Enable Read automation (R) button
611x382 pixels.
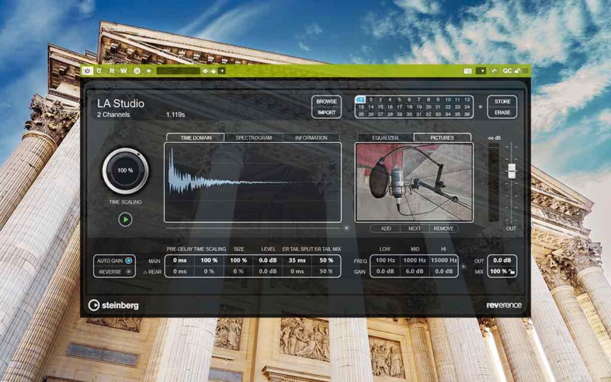tap(112, 70)
